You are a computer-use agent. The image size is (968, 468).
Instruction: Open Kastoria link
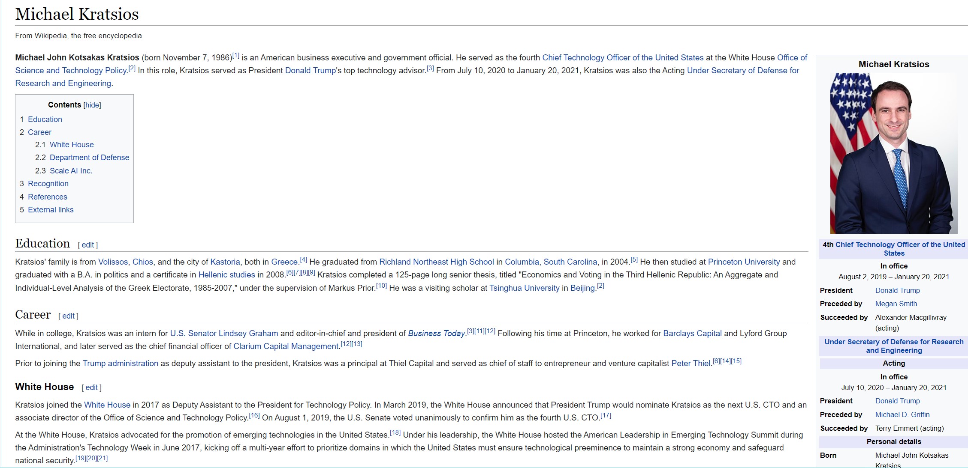(225, 262)
